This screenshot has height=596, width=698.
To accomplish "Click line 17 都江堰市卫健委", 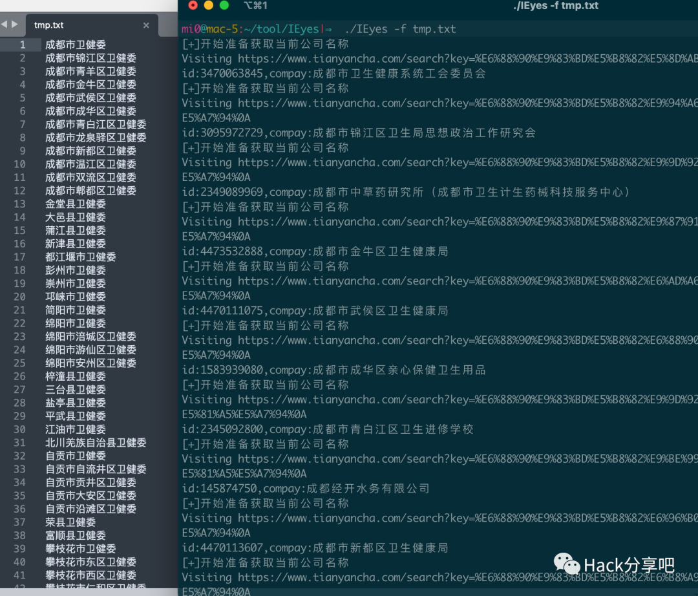I will tap(81, 257).
